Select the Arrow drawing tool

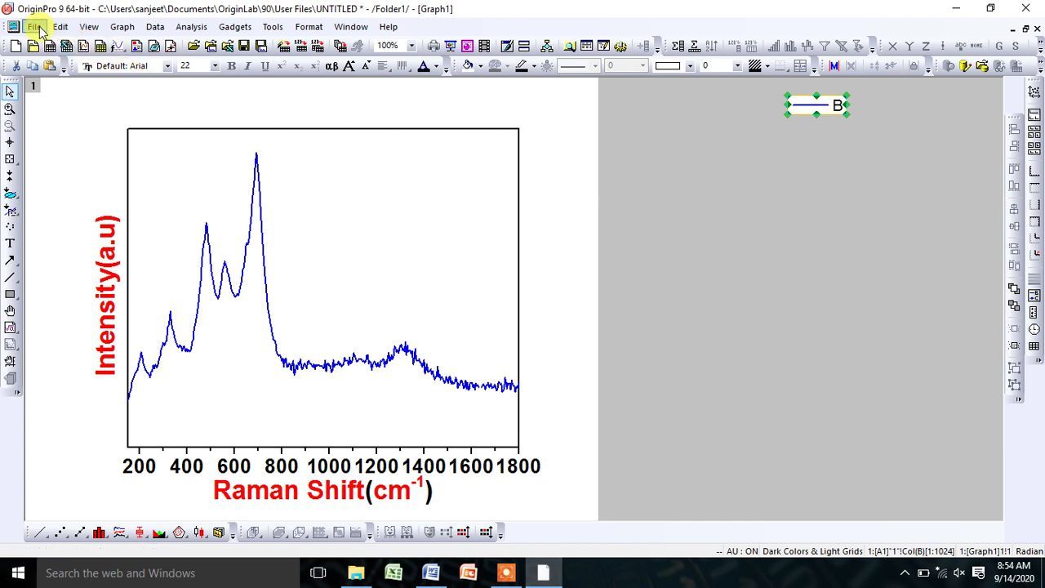(x=10, y=261)
